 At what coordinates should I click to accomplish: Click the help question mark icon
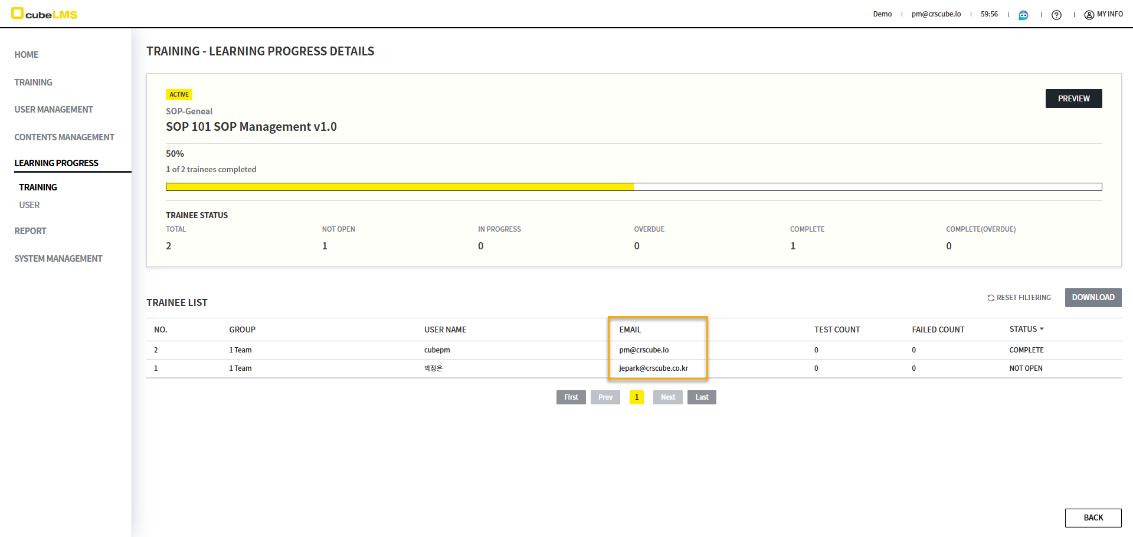[1056, 15]
